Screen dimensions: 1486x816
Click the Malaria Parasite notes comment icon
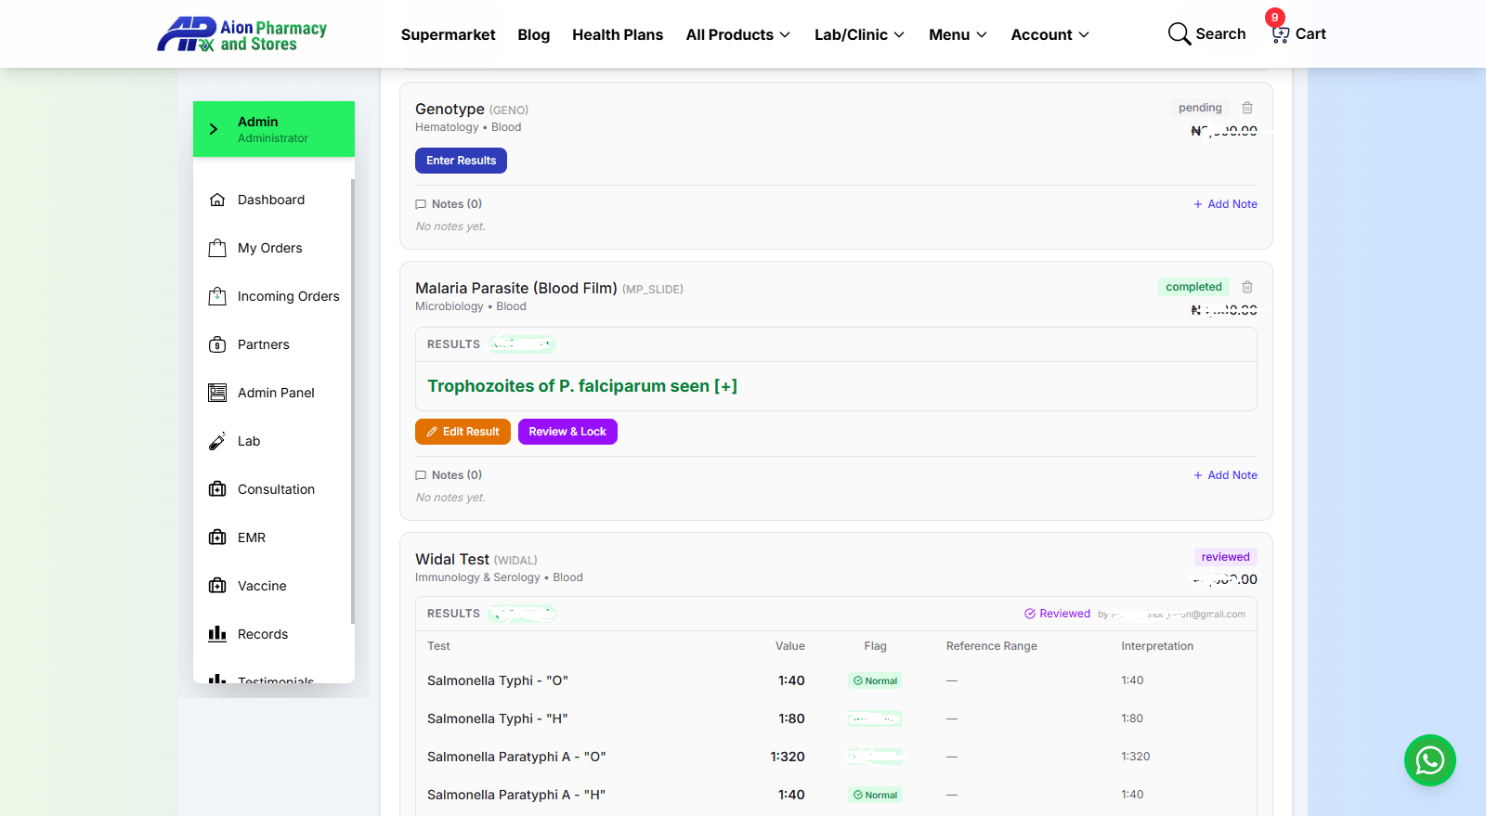click(x=421, y=475)
